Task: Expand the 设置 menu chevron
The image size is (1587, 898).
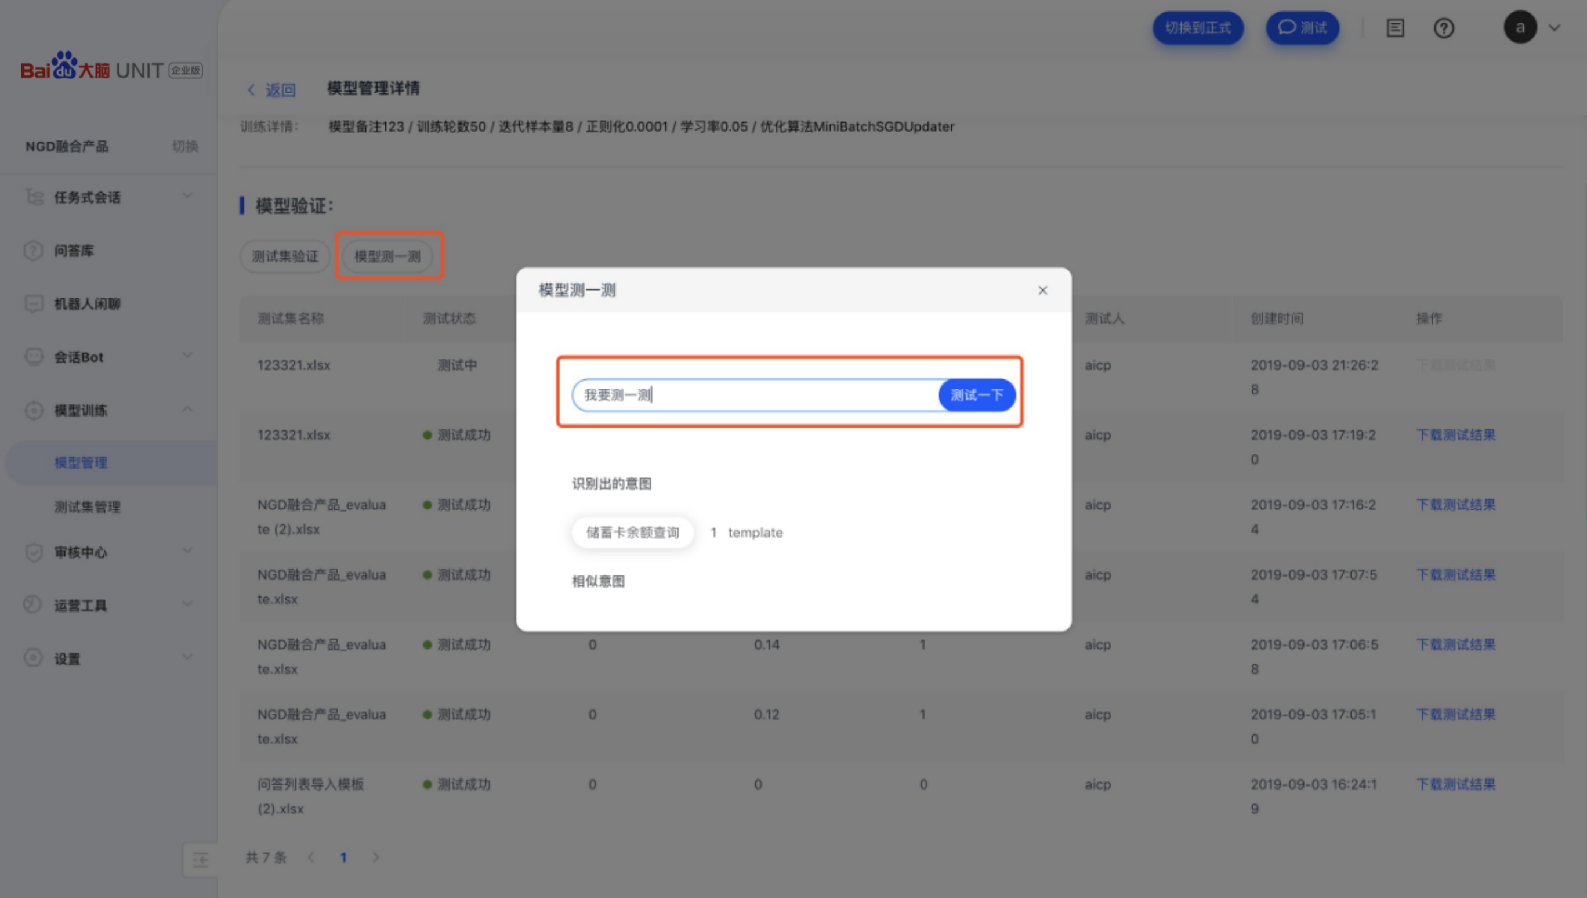Action: [187, 657]
